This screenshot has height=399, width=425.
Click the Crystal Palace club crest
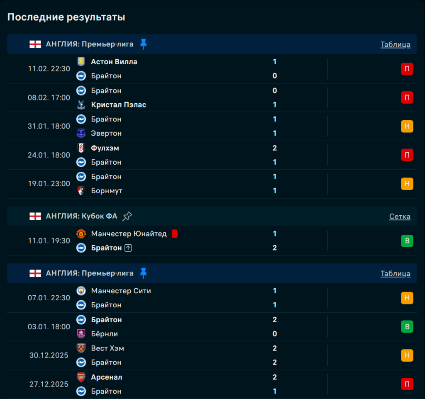coord(81,105)
